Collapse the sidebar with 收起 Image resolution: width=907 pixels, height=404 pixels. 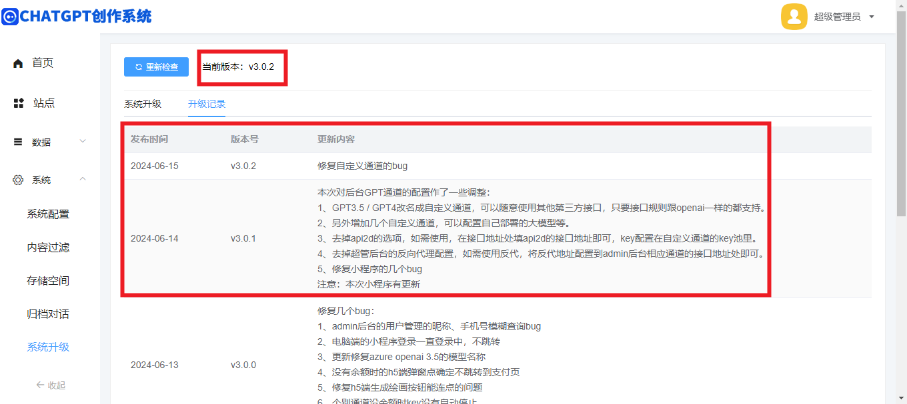tap(50, 385)
